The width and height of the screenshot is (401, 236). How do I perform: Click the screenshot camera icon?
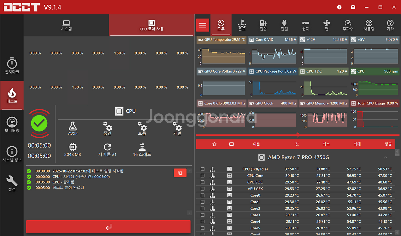353,7
